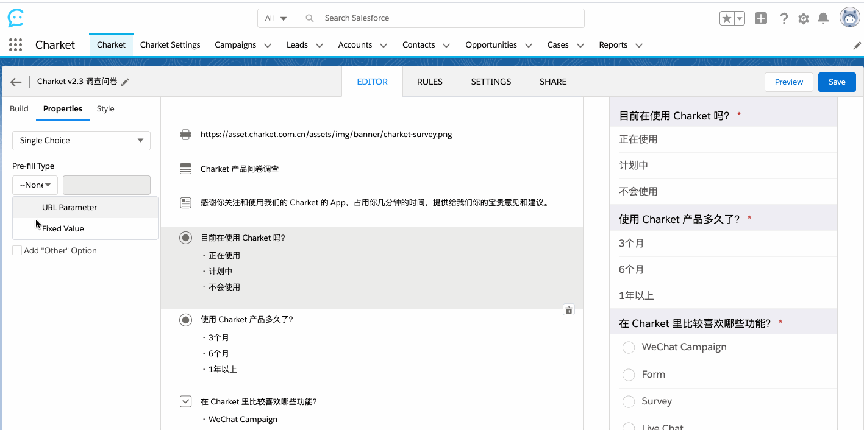The image size is (864, 430).
Task: Click the Save button
Action: coord(837,82)
